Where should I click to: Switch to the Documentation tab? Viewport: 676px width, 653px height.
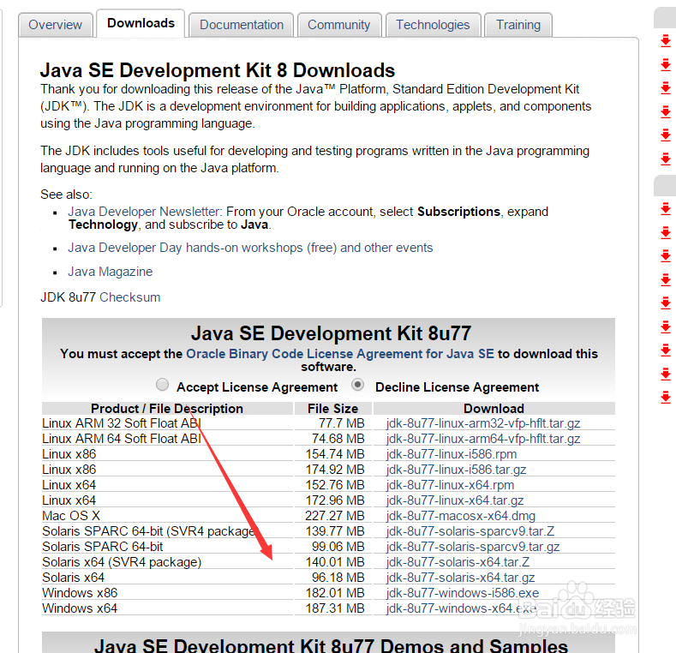(x=242, y=25)
